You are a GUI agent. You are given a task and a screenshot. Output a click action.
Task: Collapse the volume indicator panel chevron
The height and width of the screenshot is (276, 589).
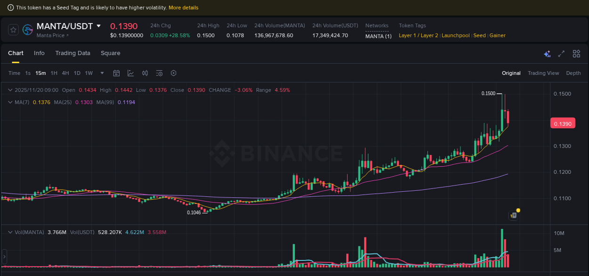point(9,232)
